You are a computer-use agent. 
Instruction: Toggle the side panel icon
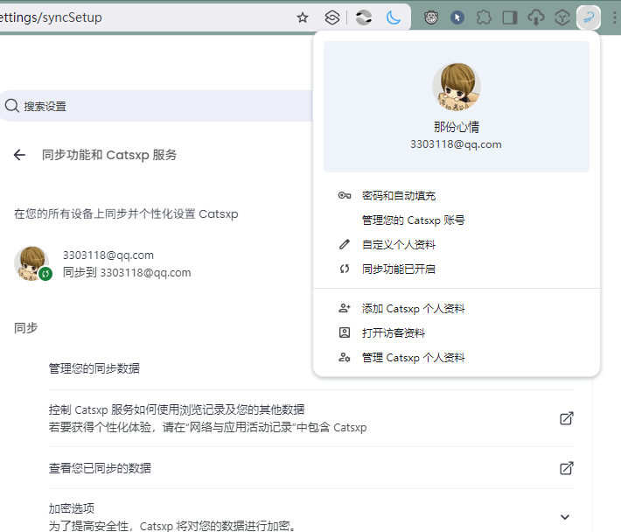tap(510, 17)
